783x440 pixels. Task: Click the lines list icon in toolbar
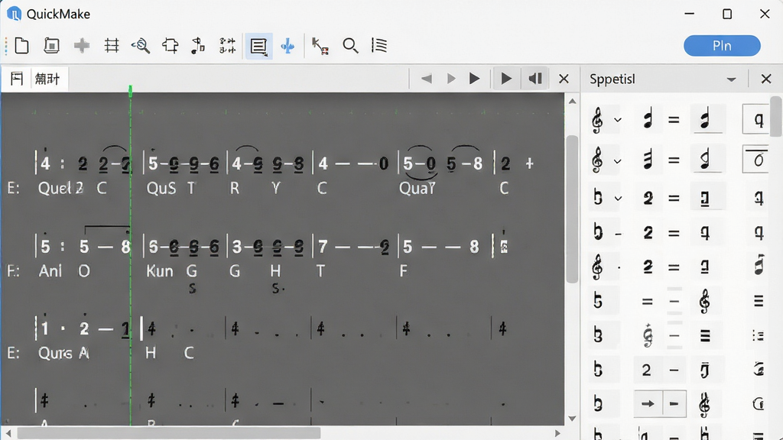coord(379,45)
